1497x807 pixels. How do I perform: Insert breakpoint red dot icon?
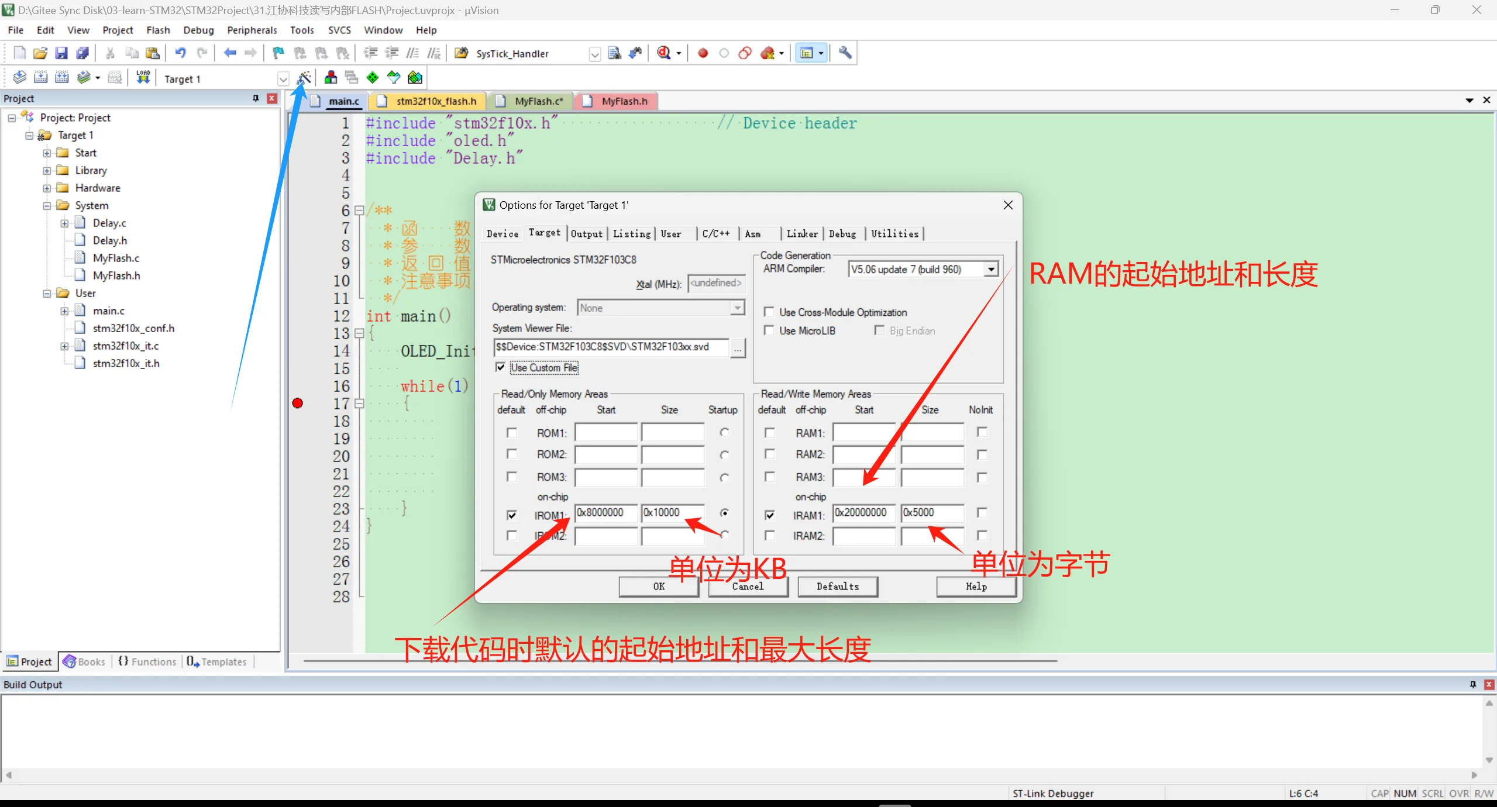(x=703, y=53)
